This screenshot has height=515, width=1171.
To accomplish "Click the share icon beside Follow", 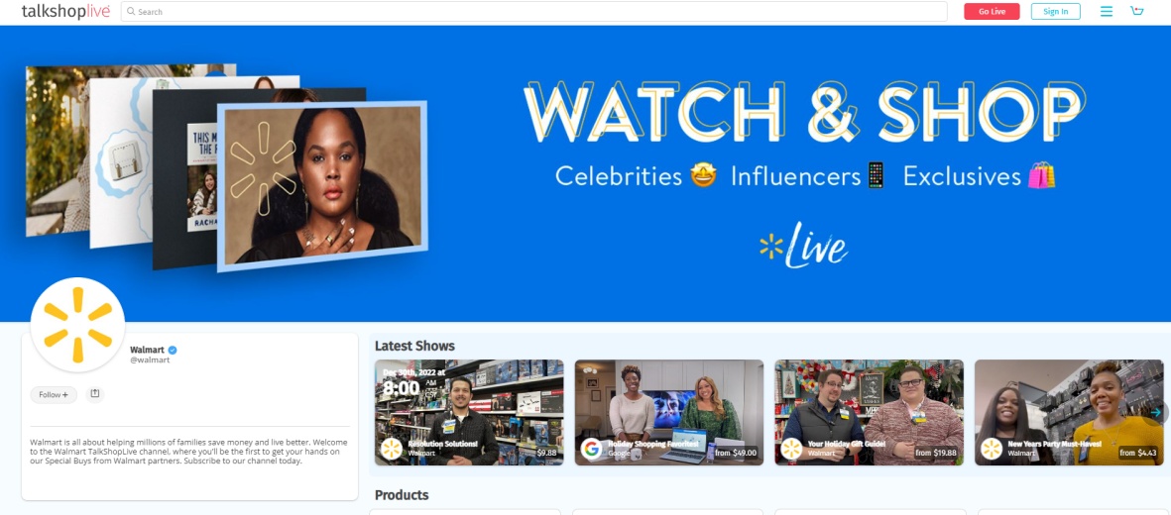I will coord(95,394).
